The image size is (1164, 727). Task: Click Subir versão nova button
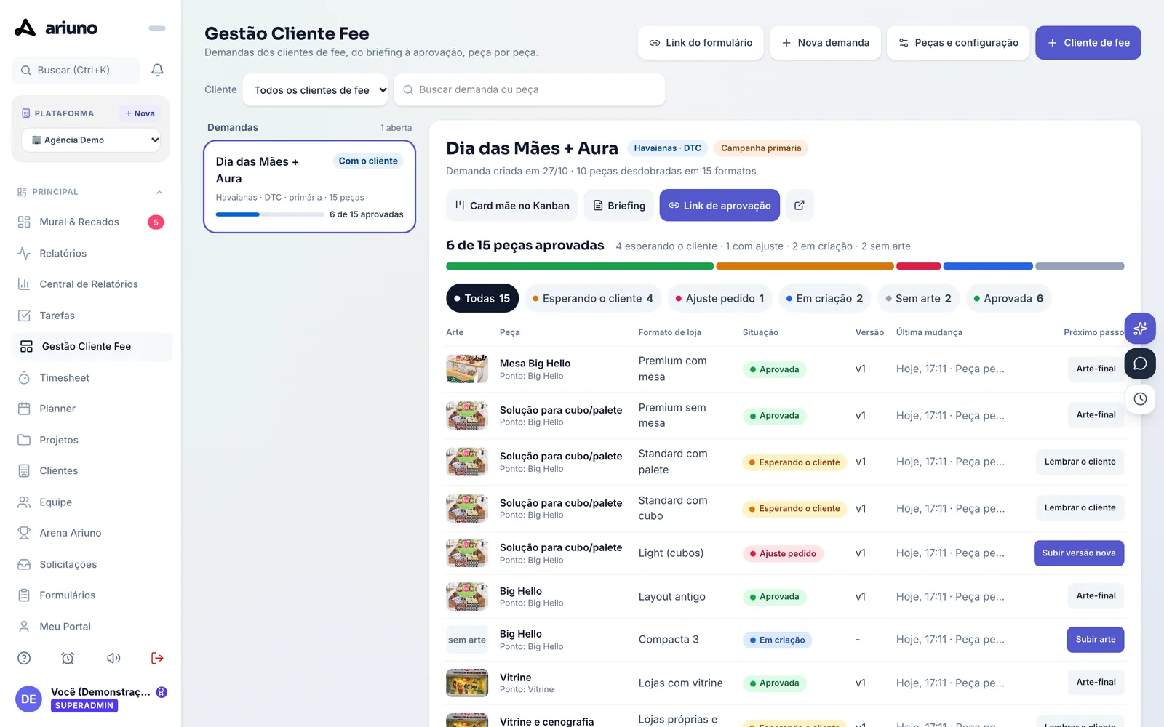(x=1079, y=553)
